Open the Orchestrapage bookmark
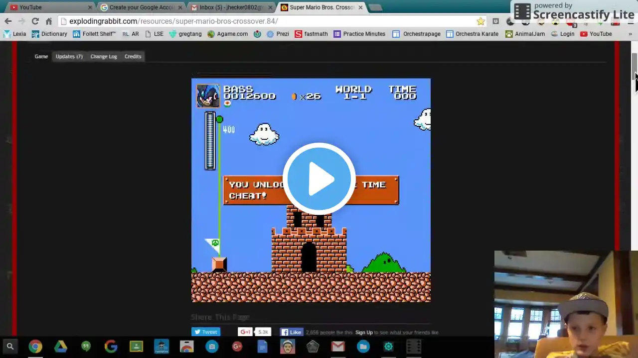 point(417,34)
